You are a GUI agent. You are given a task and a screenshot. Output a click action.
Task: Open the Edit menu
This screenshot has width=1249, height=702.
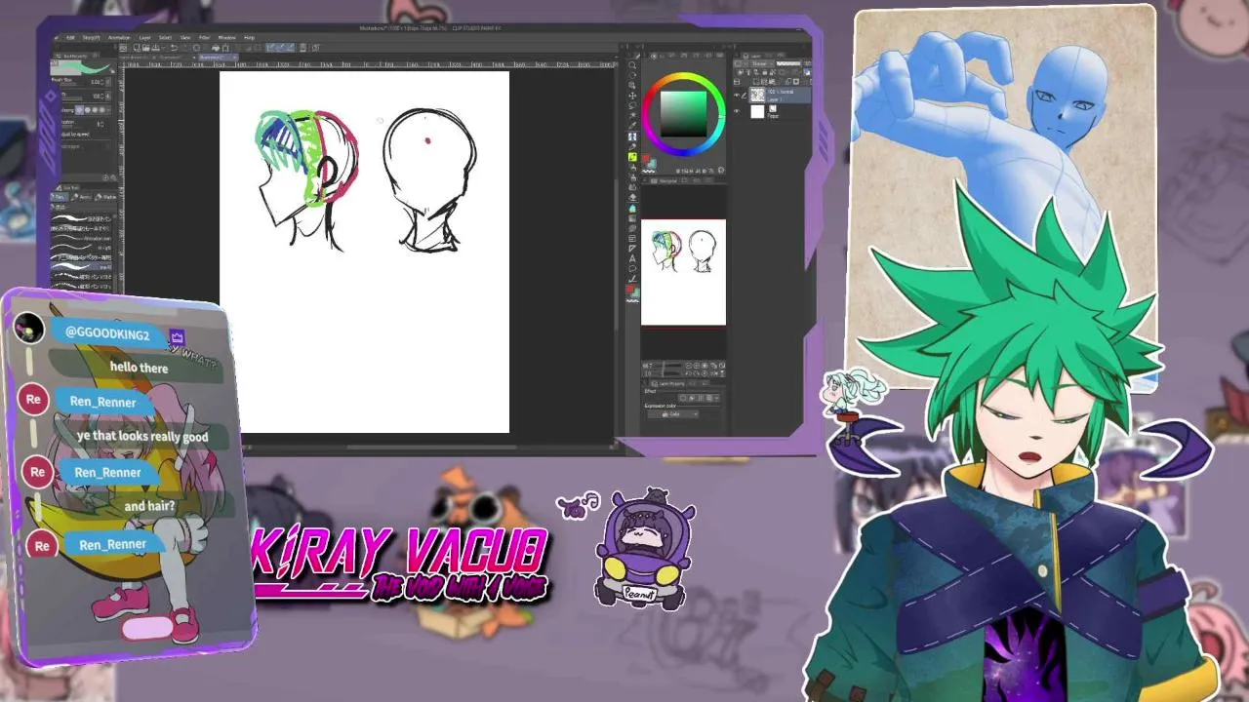(70, 38)
